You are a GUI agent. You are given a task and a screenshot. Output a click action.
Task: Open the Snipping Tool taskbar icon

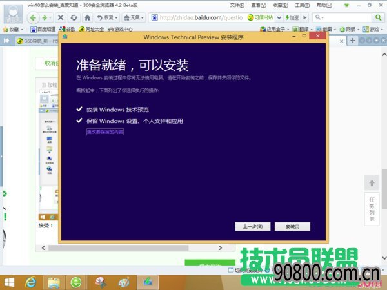click(101, 283)
